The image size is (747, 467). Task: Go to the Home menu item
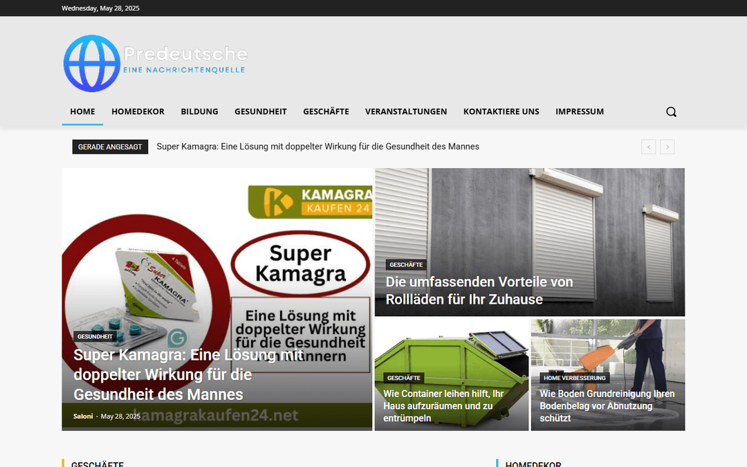(82, 111)
